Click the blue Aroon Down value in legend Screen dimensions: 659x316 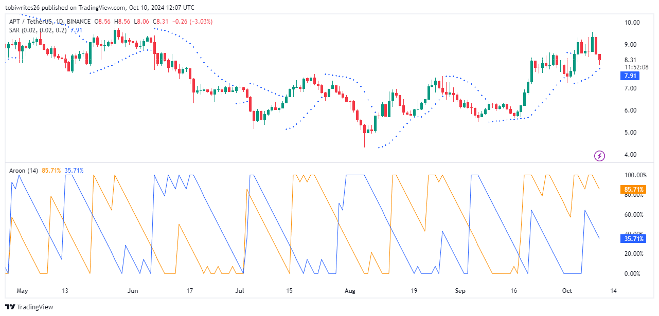point(74,171)
